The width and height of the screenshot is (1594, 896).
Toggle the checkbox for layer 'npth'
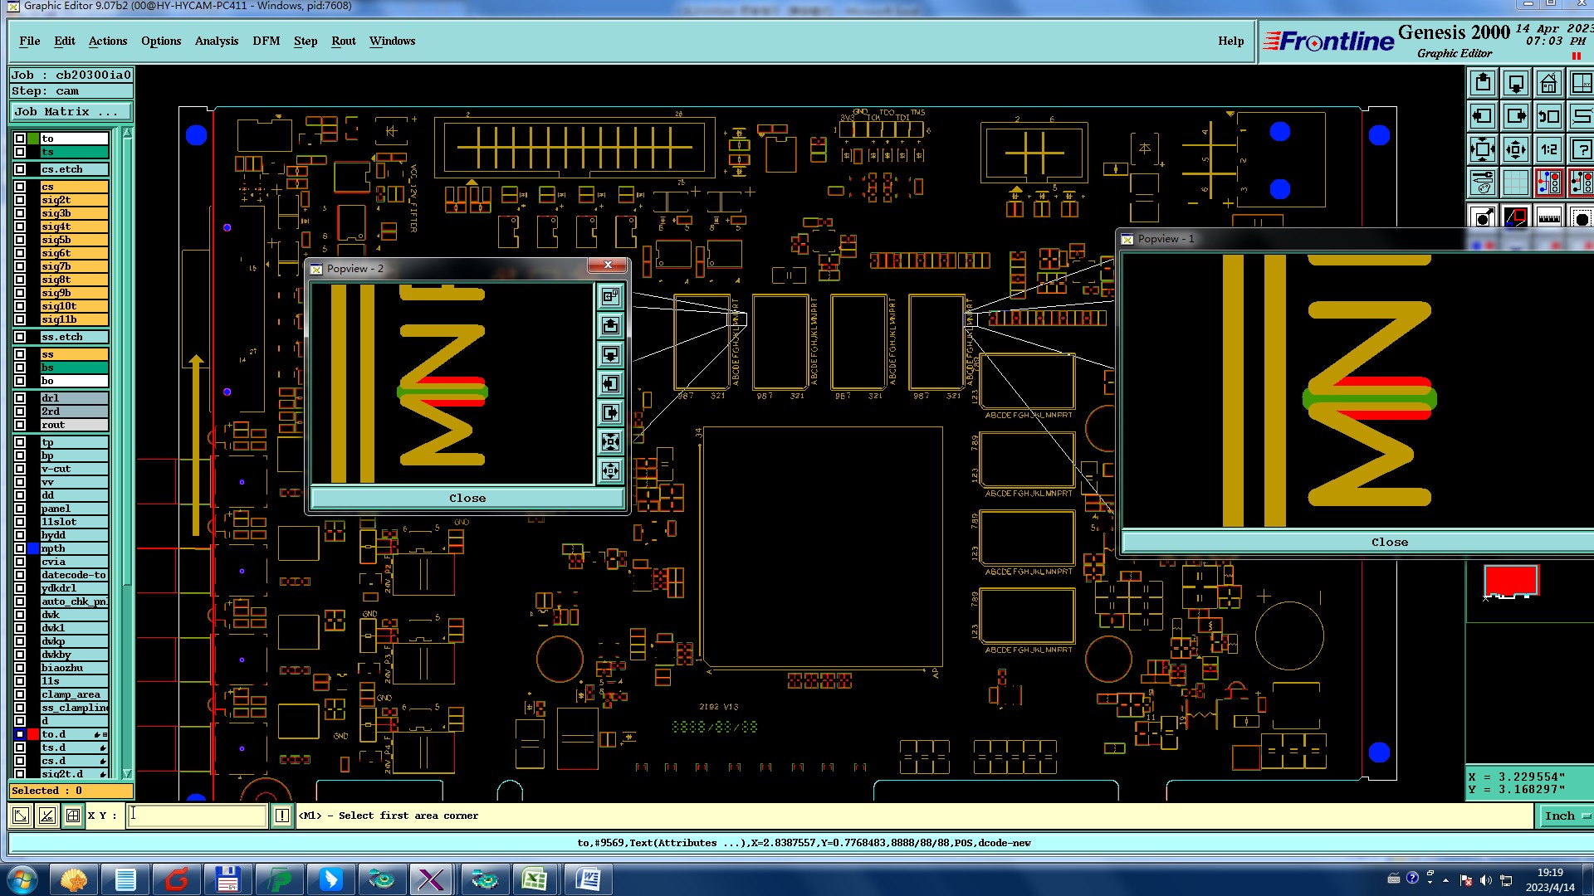[20, 548]
